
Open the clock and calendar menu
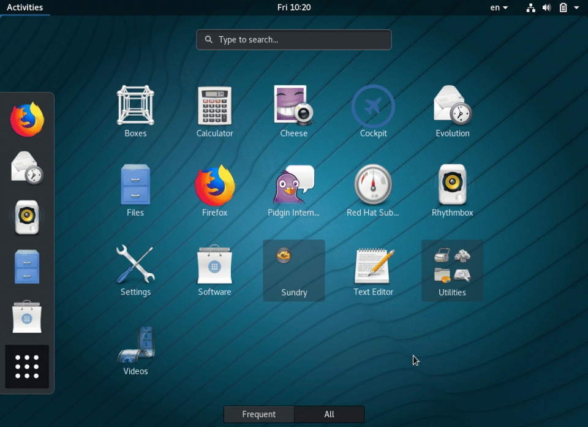[294, 7]
